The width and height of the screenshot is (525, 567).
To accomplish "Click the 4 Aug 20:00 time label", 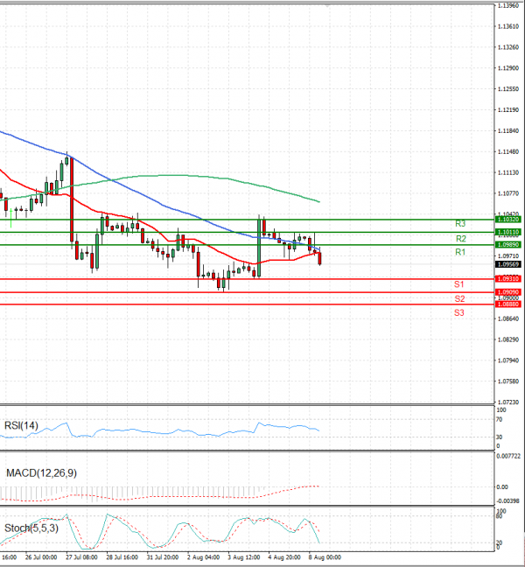I will 284,557.
